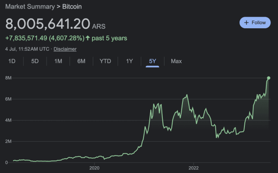Click the Bitcoin breadcrumb title
This screenshot has height=173, width=278.
(72, 7)
